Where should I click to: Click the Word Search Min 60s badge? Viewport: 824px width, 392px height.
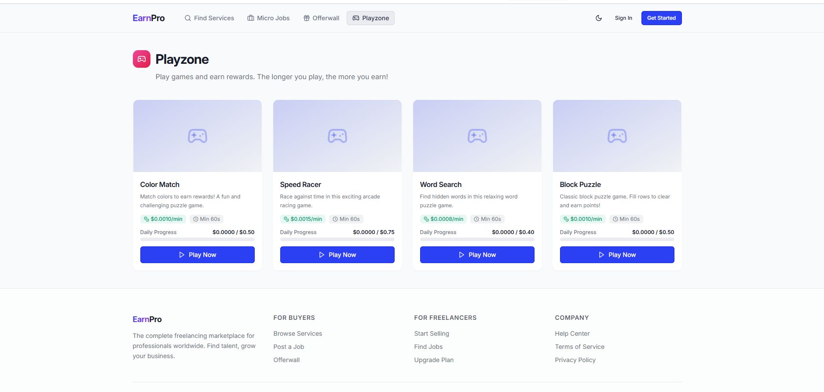[x=487, y=219]
